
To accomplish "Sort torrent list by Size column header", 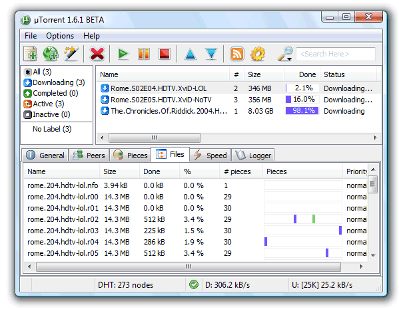I will click(x=264, y=74).
